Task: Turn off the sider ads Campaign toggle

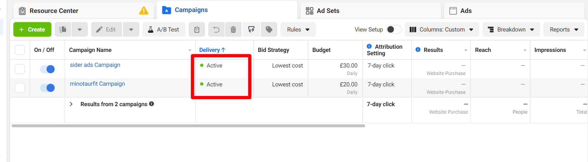Action: click(x=48, y=69)
